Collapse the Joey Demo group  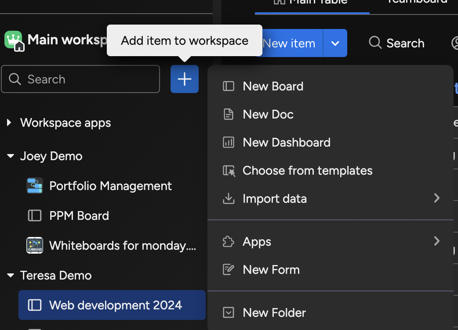[11, 156]
